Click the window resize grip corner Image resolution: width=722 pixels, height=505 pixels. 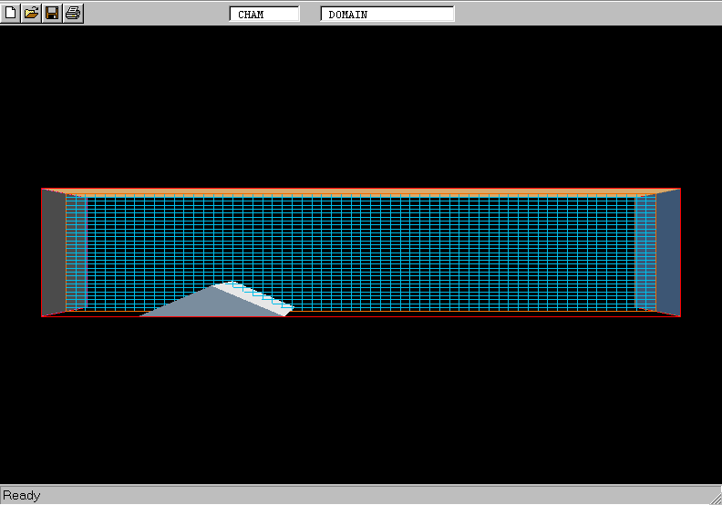[713, 496]
